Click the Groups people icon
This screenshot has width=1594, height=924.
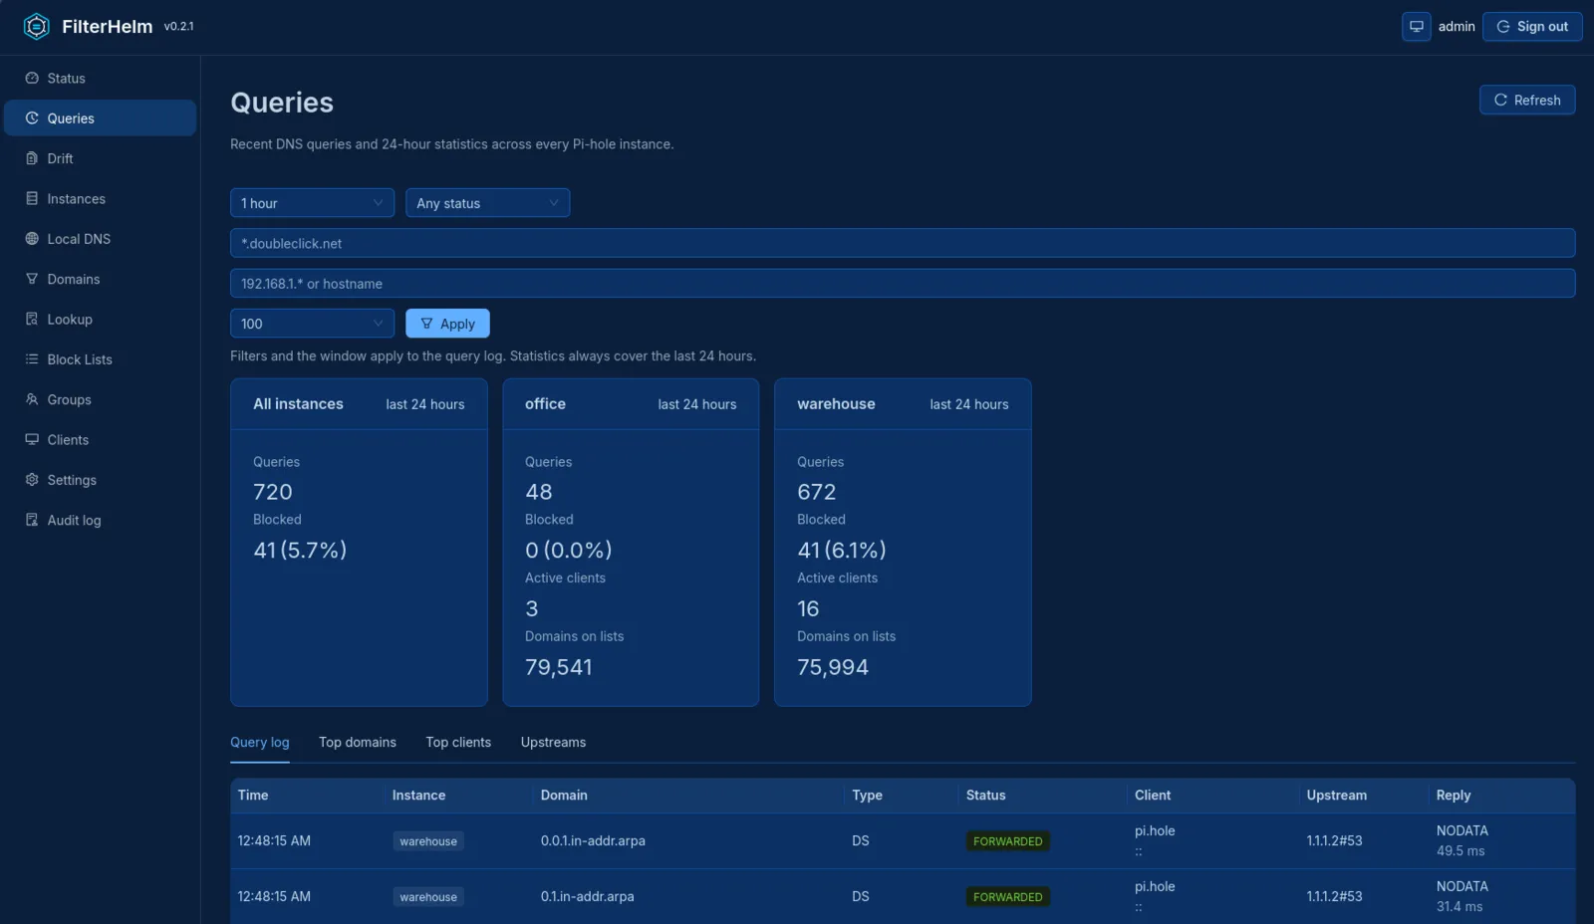point(32,399)
